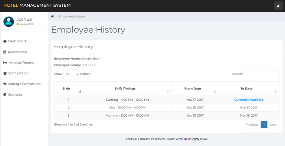The image size is (285, 146).
Task: Sort by To Date sort arrows
Action: coord(276,92)
